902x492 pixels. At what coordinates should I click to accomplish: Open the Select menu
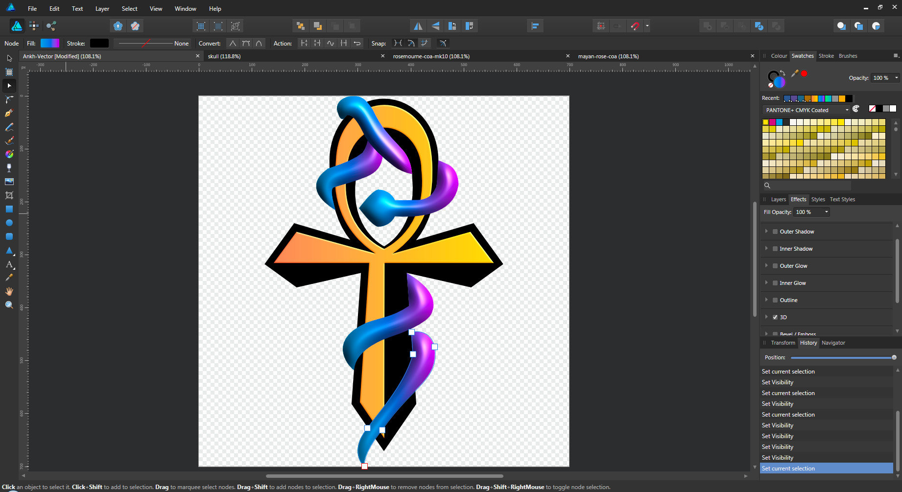[129, 8]
